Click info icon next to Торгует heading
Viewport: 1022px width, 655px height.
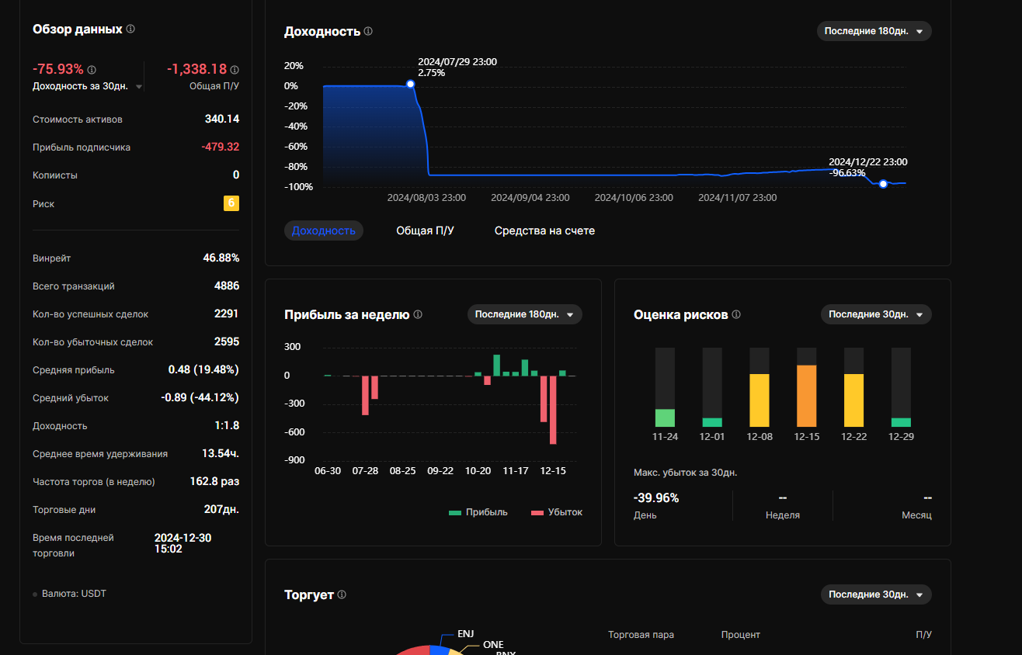(342, 594)
